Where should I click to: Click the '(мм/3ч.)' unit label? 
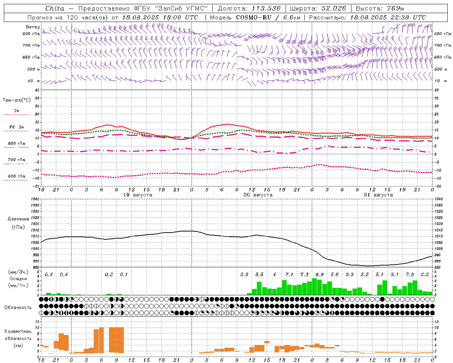click(x=18, y=272)
